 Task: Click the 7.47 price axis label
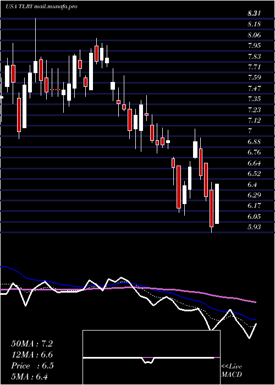[254, 89]
